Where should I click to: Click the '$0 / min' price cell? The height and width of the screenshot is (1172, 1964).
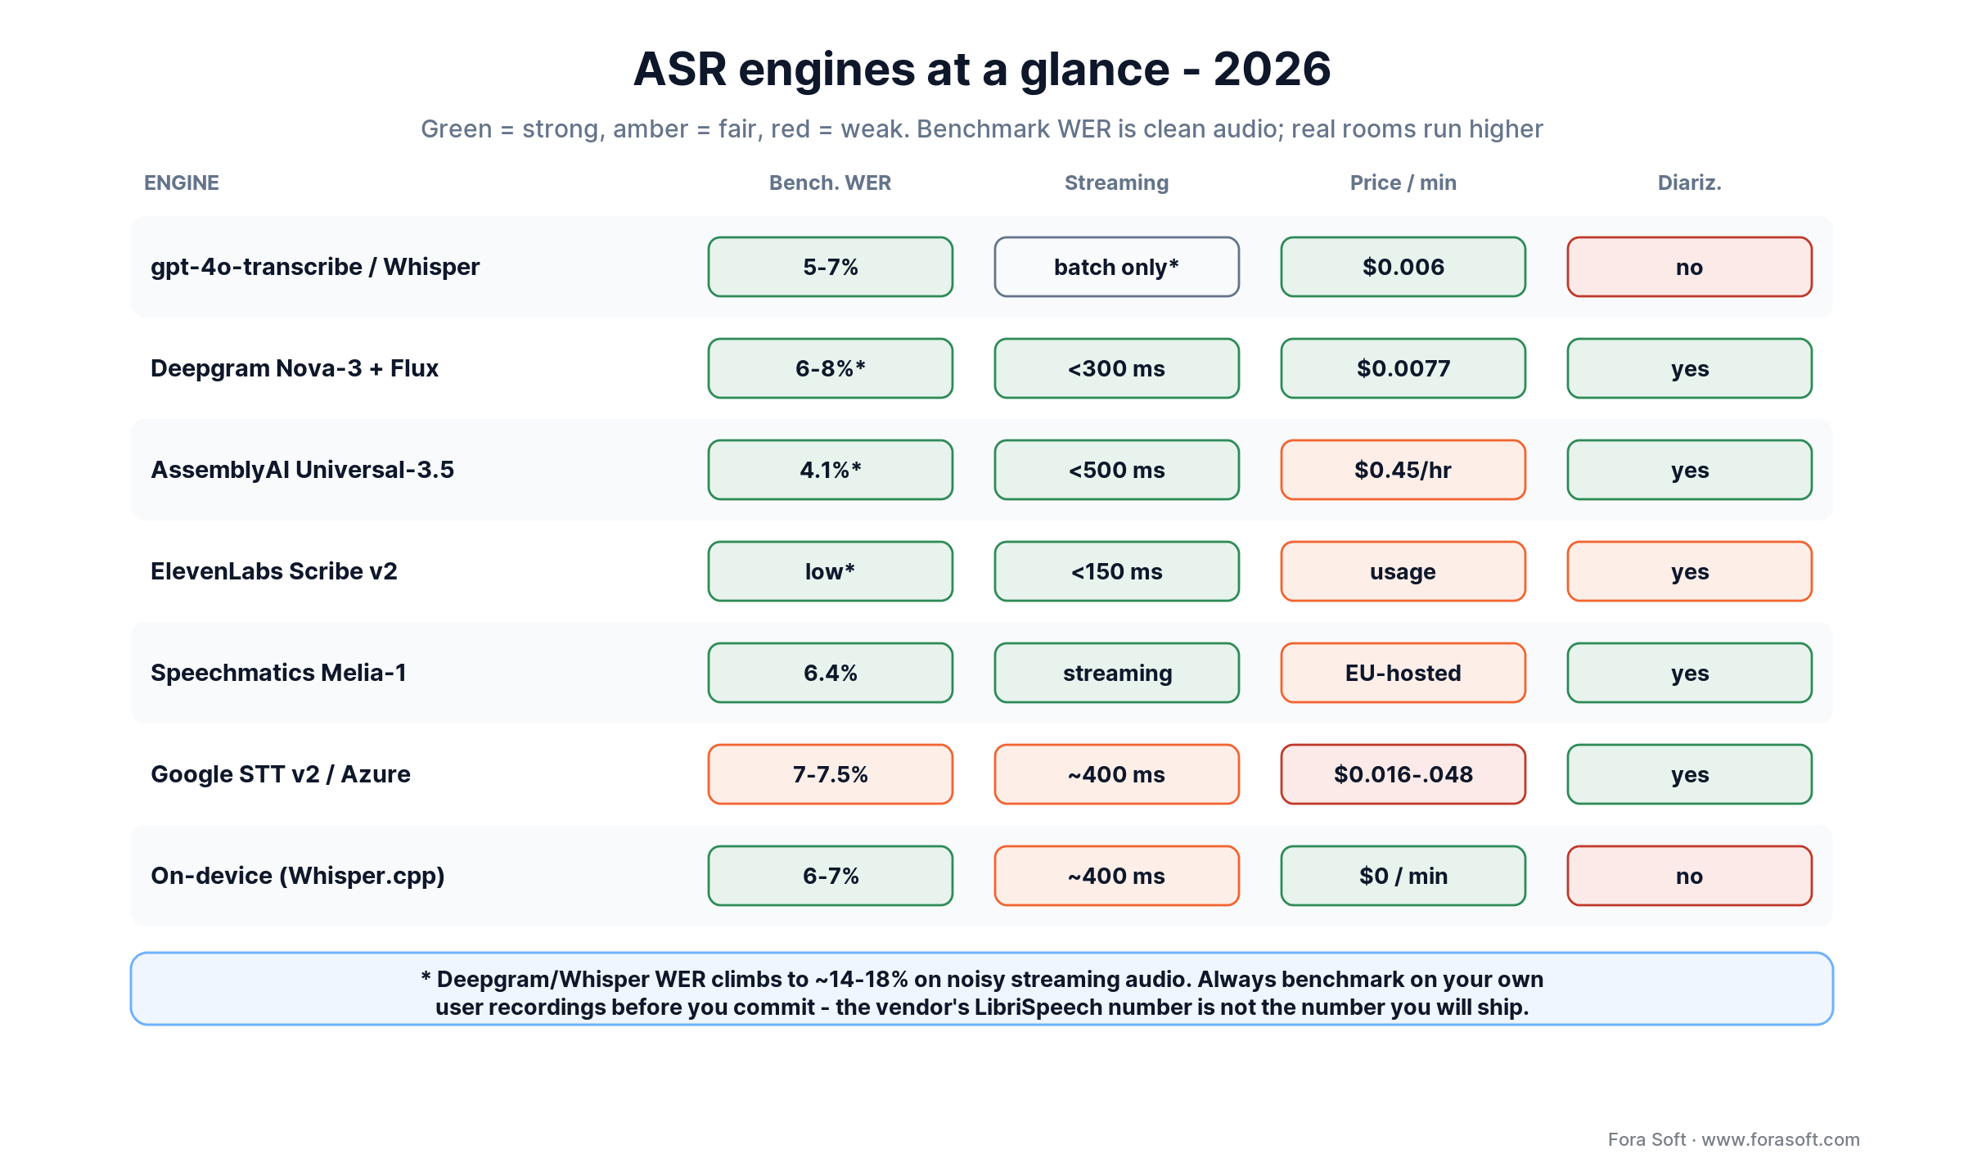[1403, 876]
